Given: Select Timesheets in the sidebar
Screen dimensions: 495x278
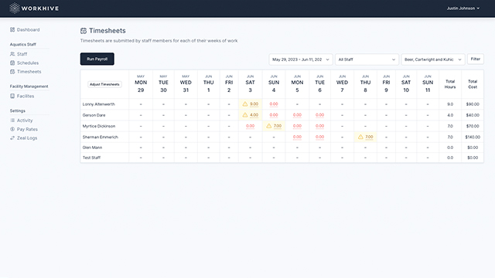Looking at the screenshot, I should click(29, 72).
